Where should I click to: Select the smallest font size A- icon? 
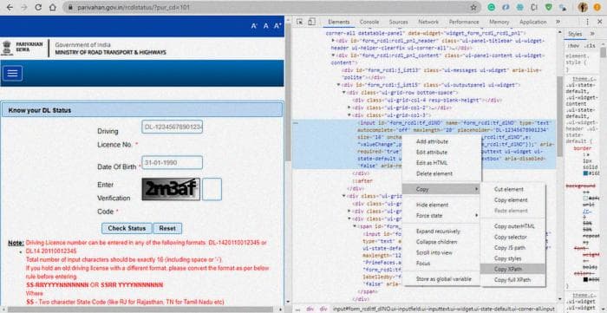coord(254,26)
